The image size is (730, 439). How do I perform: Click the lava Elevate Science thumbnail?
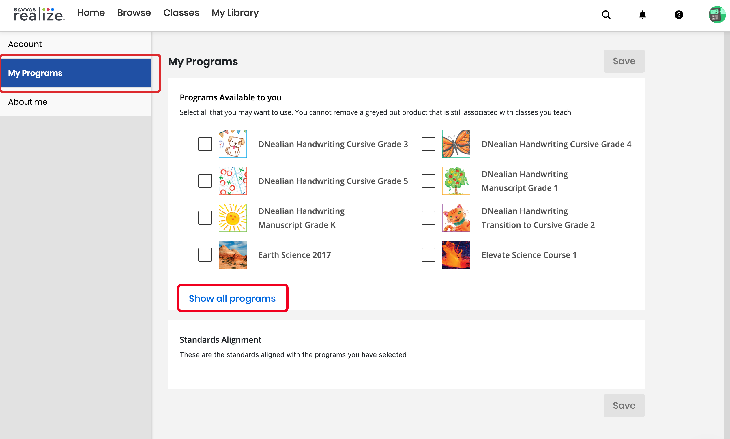456,255
